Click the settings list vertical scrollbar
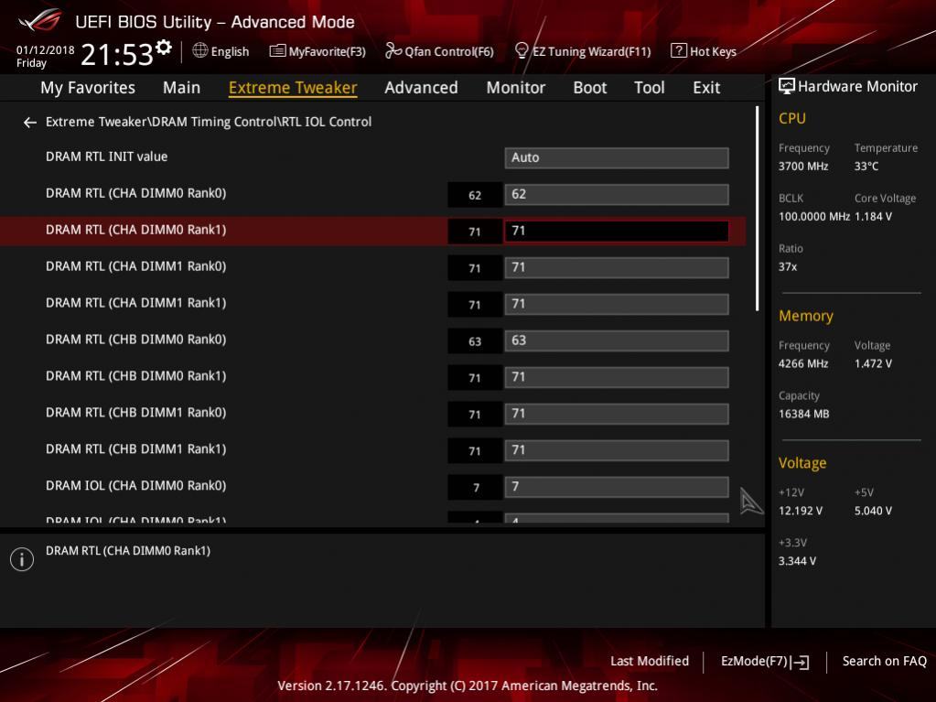The image size is (936, 702). 757,209
